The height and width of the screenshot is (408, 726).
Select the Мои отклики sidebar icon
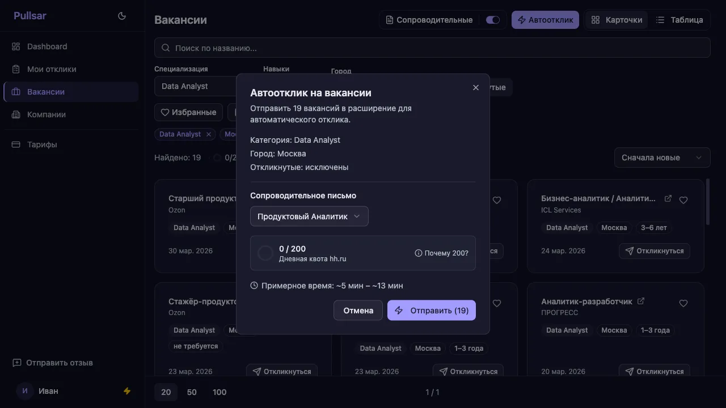click(16, 69)
